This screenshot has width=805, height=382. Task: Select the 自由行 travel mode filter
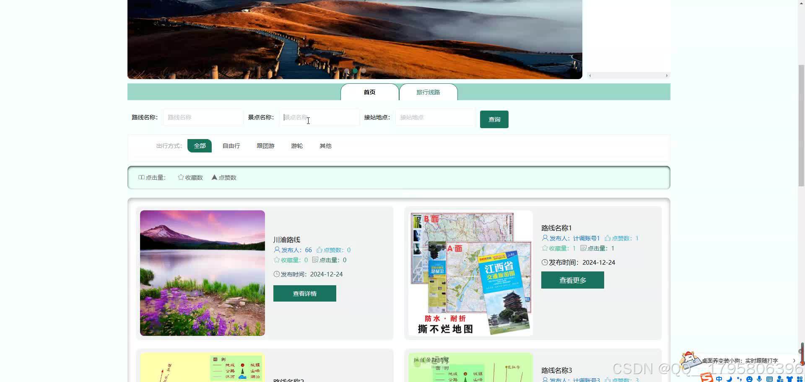[231, 145]
